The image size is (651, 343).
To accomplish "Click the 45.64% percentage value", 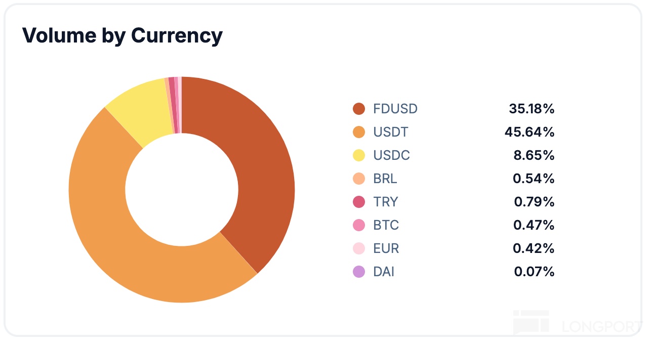I will click(x=529, y=132).
